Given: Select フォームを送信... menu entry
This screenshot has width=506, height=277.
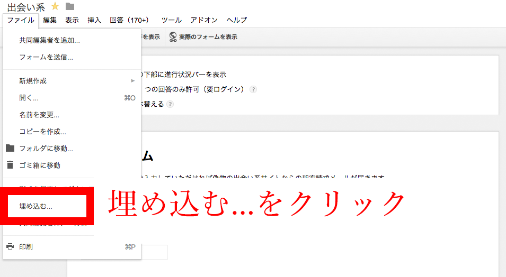Looking at the screenshot, I should click(x=72, y=57).
